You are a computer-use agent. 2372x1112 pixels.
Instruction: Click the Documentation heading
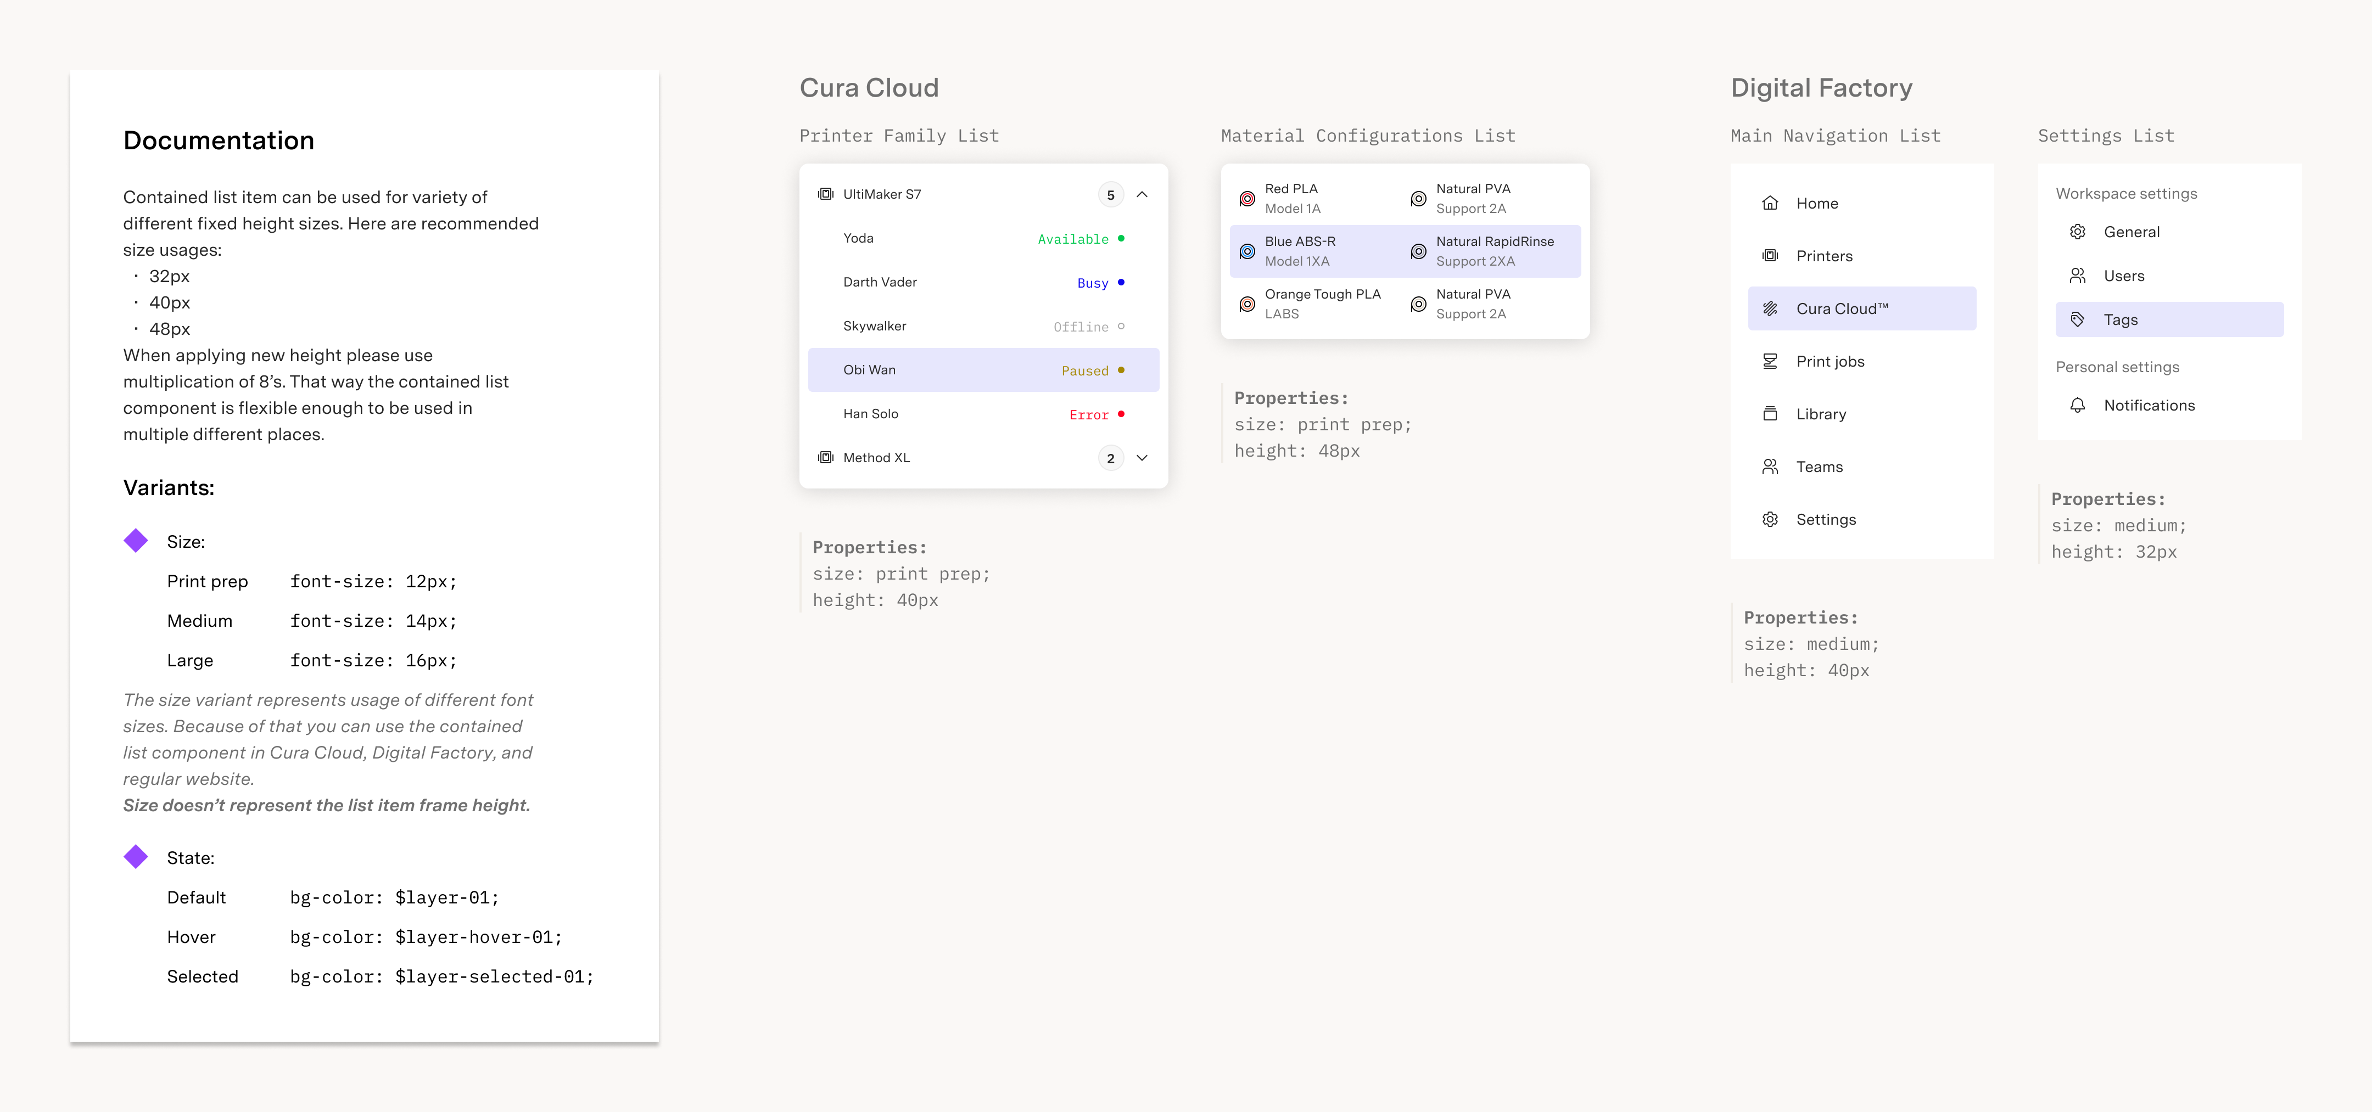[219, 140]
